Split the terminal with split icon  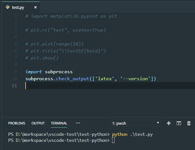[x=179, y=123]
